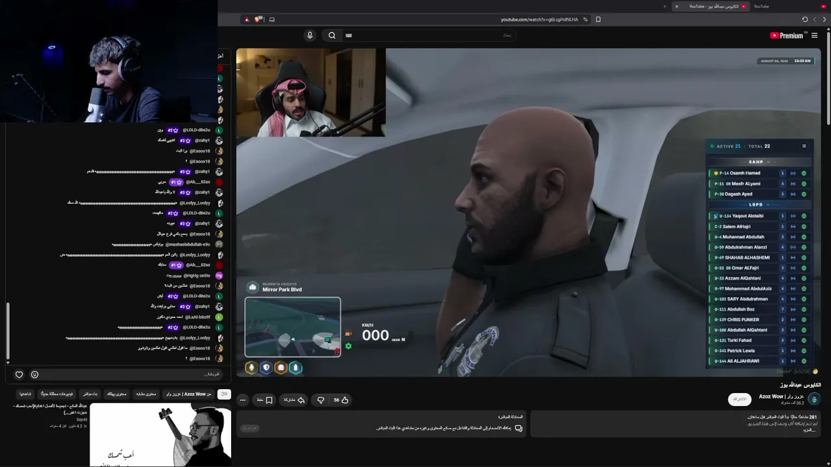Close the active stream browser tab
831x467 pixels.
point(676,6)
